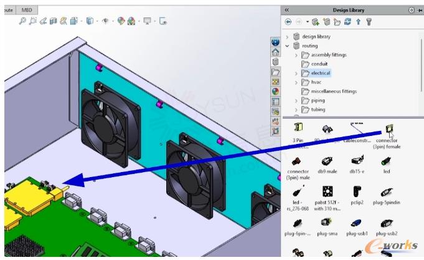The width and height of the screenshot is (424, 260).
Task: Click the Up One Level arrow
Action: [x=358, y=22]
